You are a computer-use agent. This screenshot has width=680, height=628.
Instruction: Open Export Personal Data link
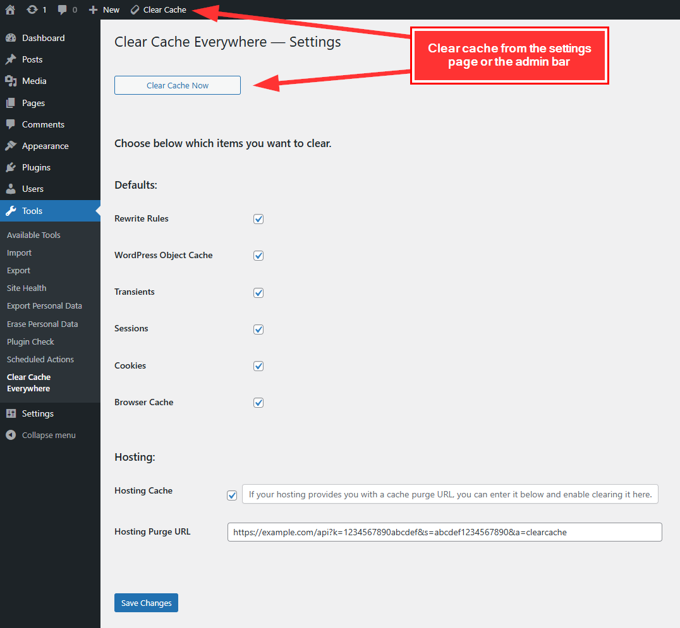[x=45, y=305]
